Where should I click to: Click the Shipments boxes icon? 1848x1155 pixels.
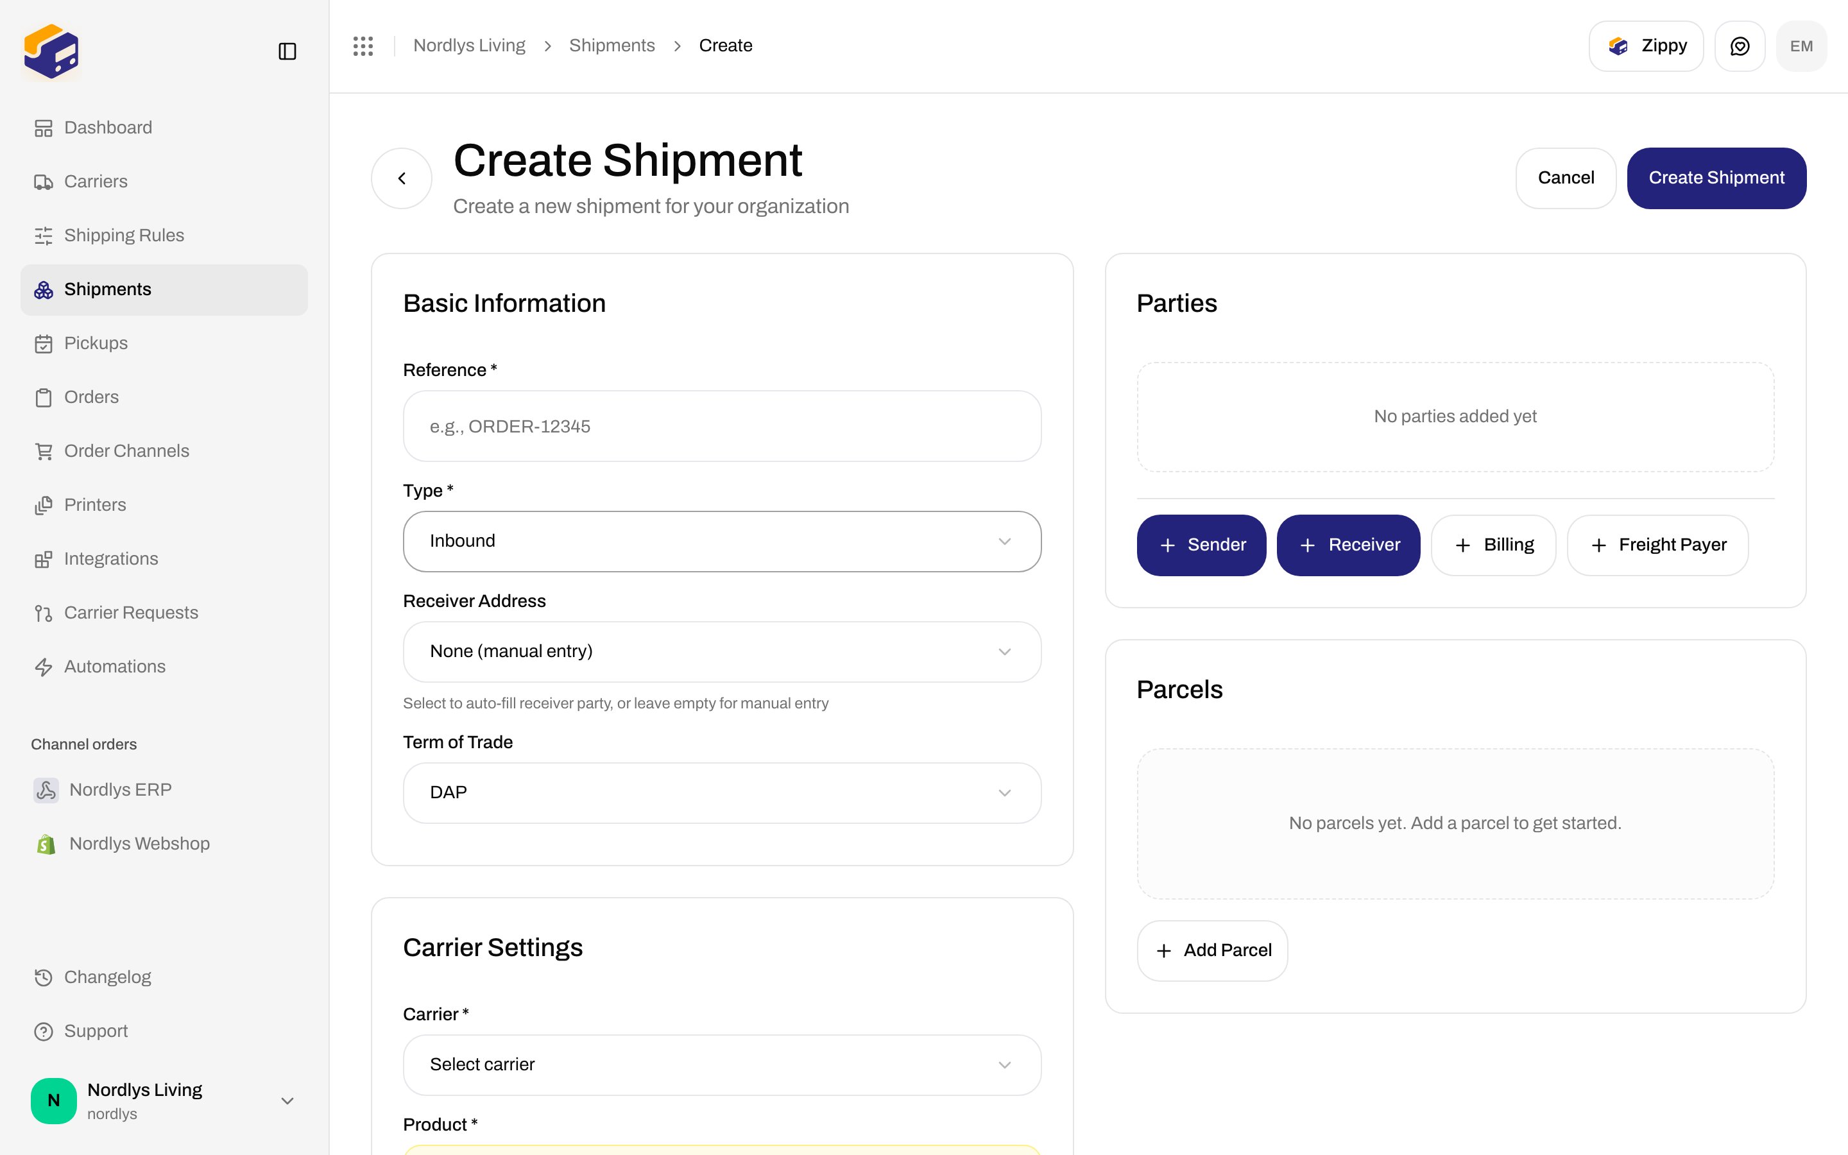click(44, 289)
